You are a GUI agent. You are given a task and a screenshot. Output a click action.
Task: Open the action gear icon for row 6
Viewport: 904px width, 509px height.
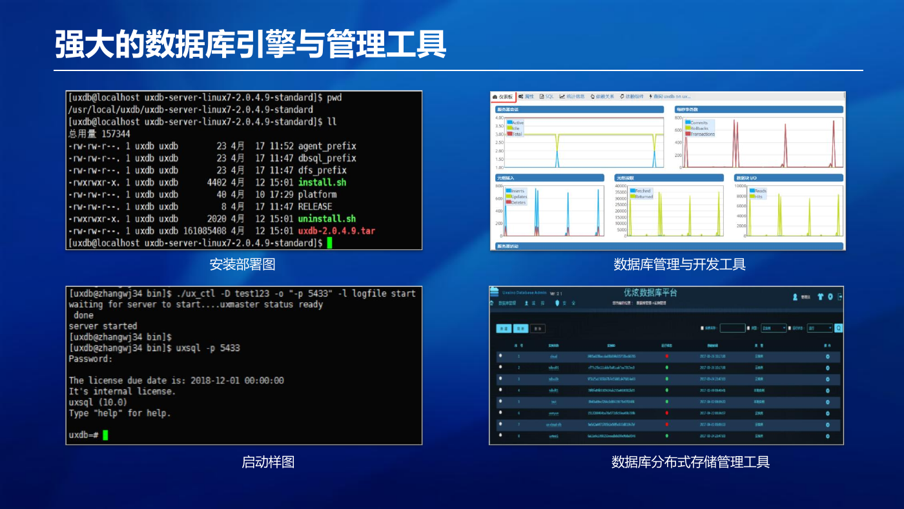pyautogui.click(x=828, y=413)
